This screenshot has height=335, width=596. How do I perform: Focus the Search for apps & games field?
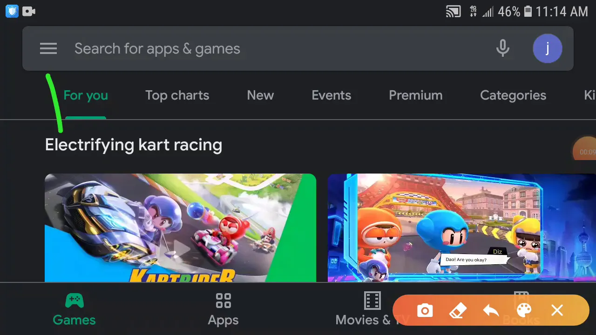click(298, 48)
